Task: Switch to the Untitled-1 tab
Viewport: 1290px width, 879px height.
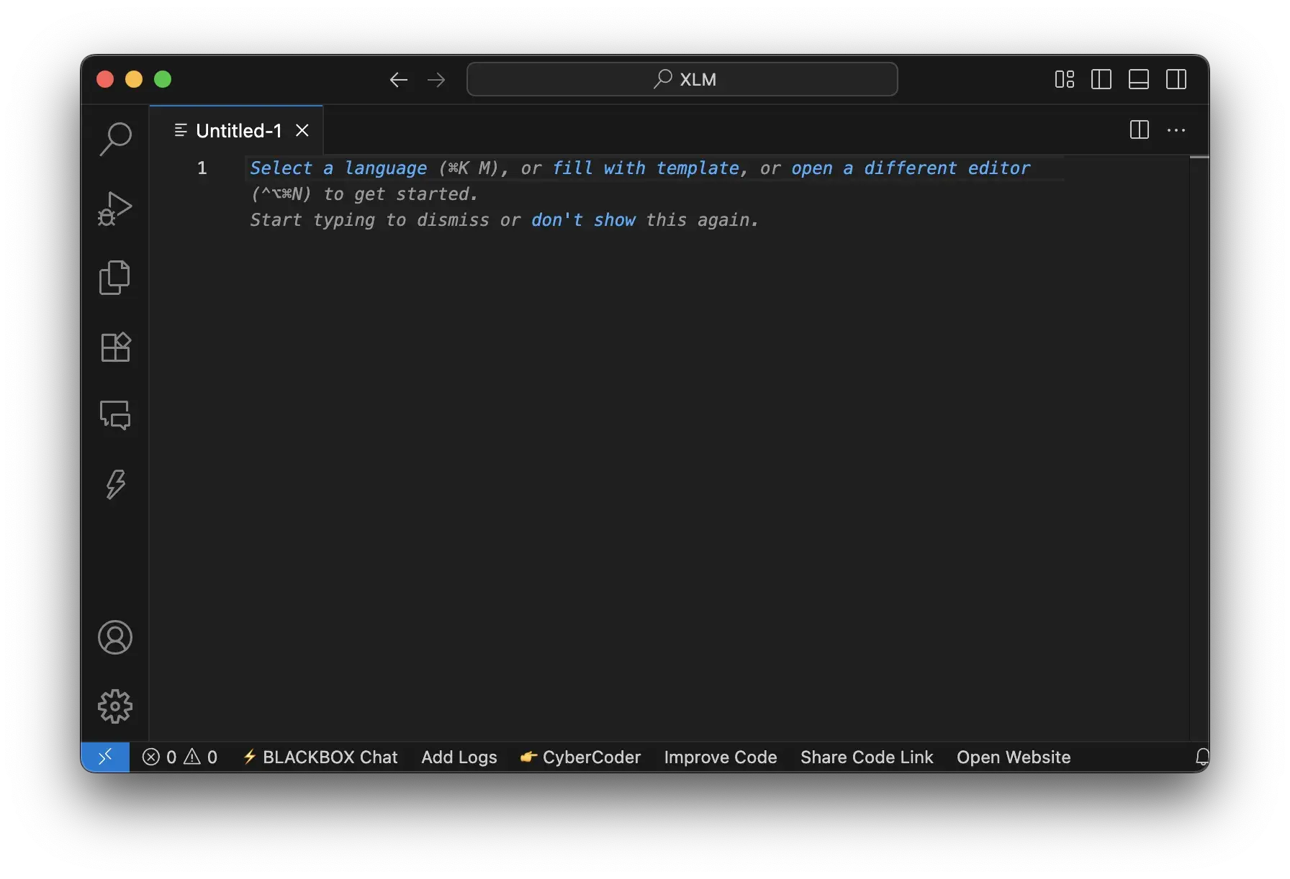Action: click(238, 130)
